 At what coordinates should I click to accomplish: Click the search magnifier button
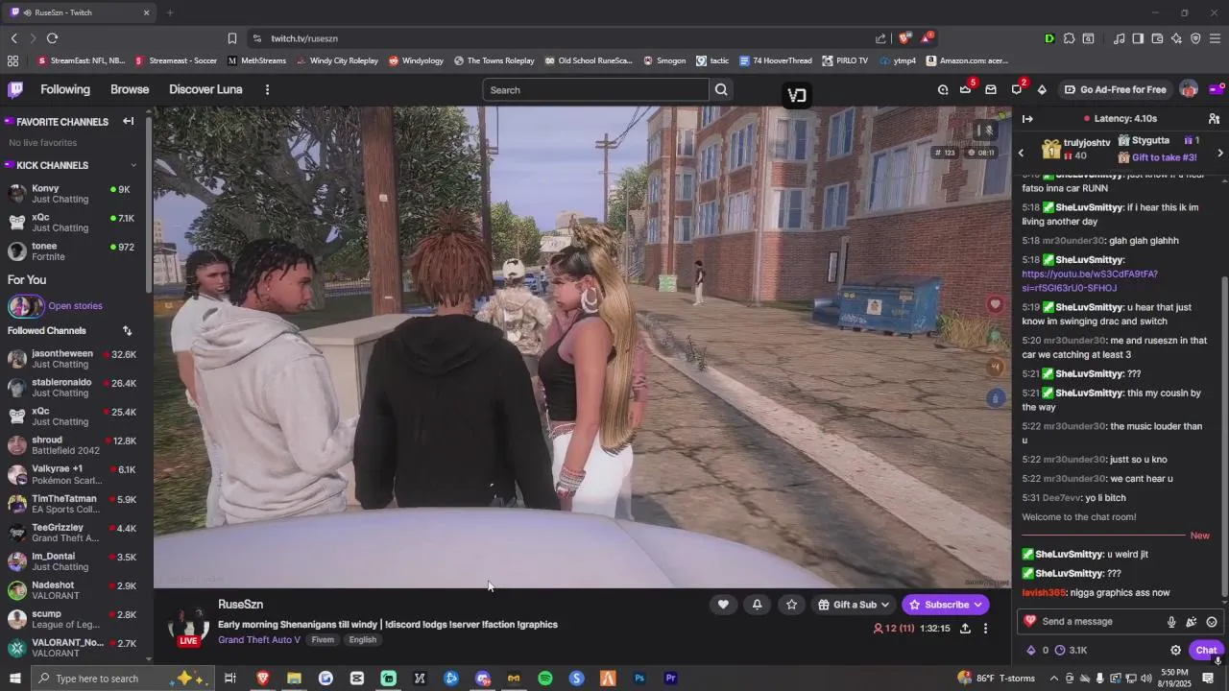pos(721,90)
